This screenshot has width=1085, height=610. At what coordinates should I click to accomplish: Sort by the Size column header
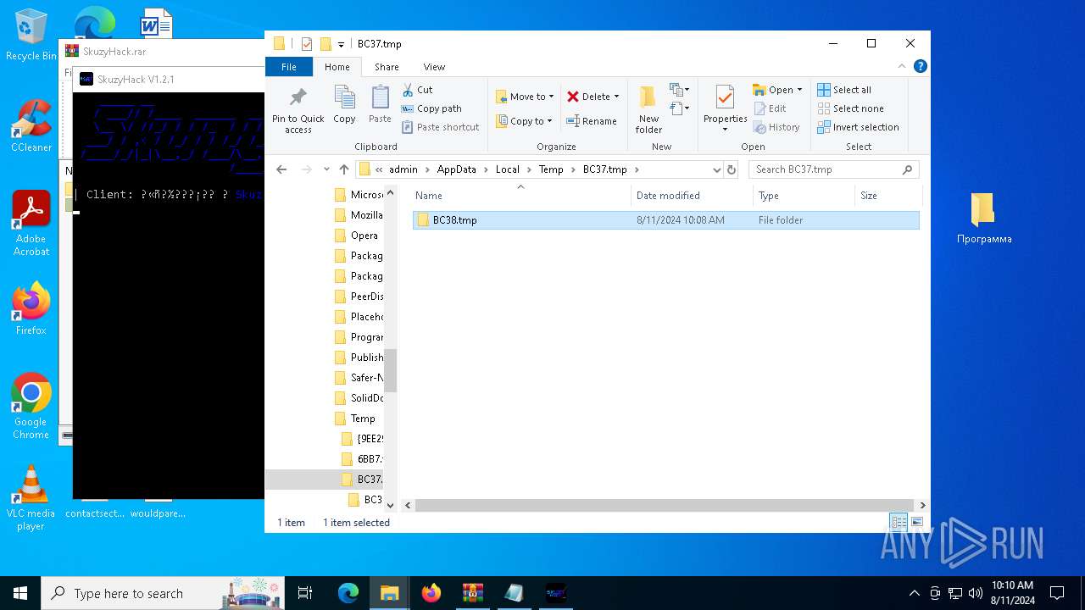[x=887, y=196]
